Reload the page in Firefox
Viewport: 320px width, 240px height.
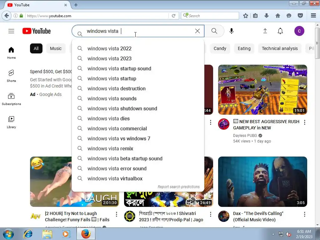click(174, 16)
